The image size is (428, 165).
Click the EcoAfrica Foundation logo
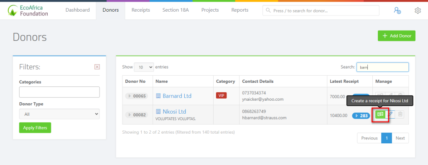28,10
